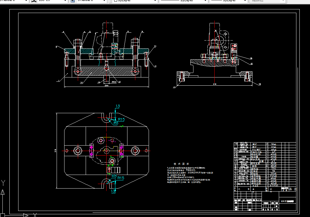Image resolution: width=310 pixels, height=217 pixels.
Task: Click balloon number 15 in side view
Action: point(251,64)
